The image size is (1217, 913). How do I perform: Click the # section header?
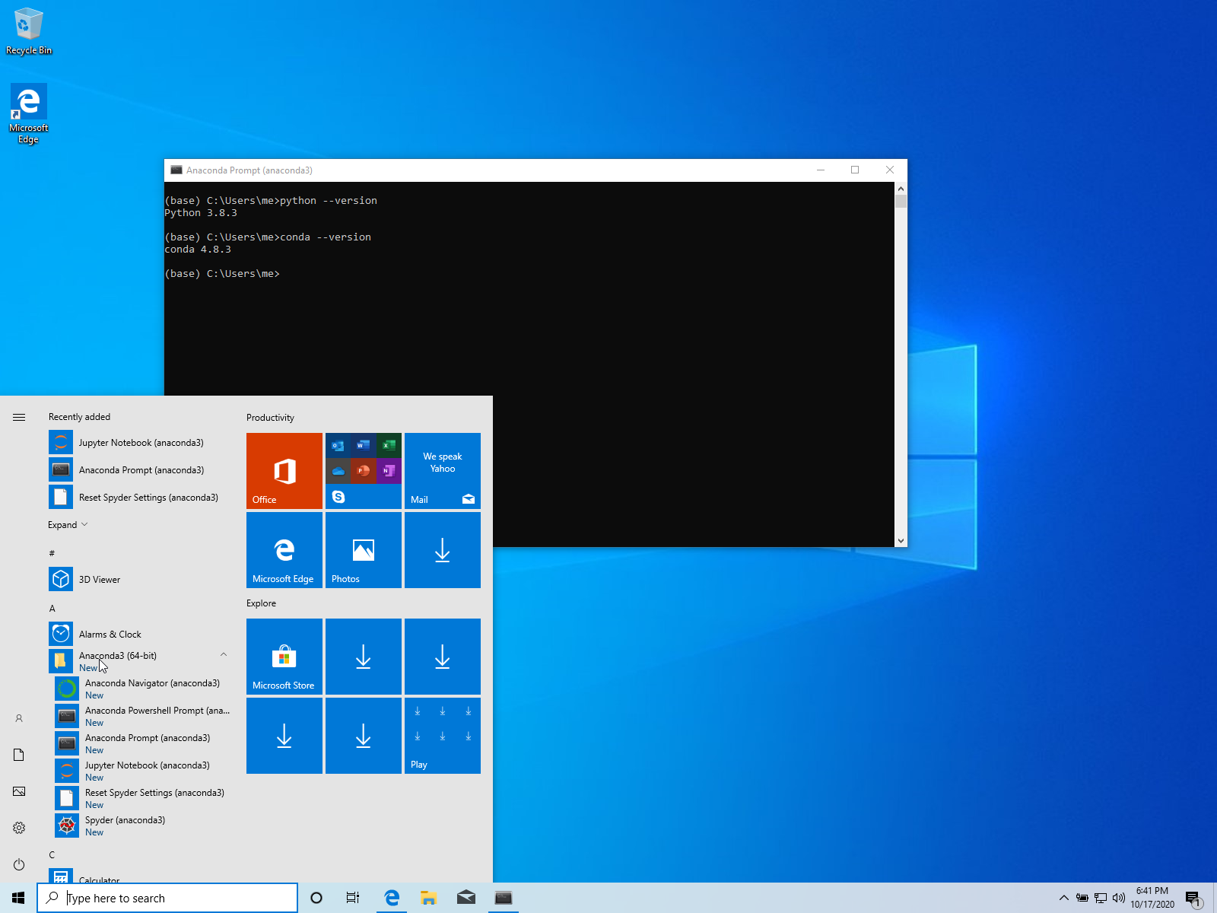(x=52, y=553)
